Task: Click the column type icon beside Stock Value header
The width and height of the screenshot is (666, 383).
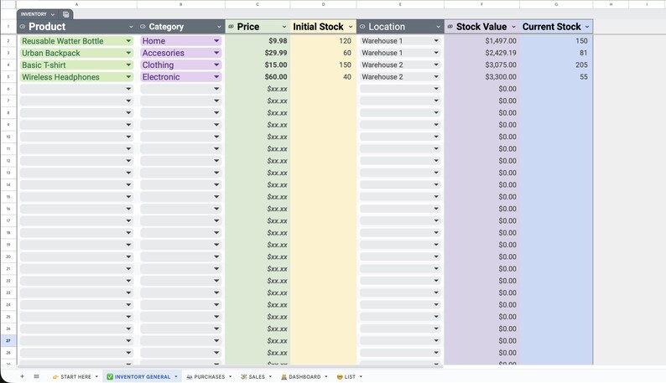Action: click(x=450, y=26)
